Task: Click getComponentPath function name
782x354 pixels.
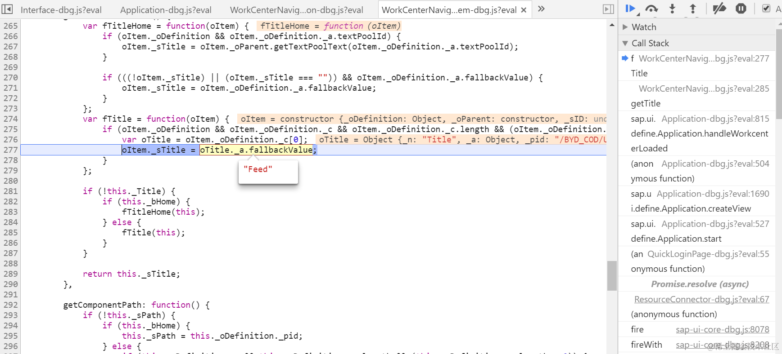Action: [102, 305]
